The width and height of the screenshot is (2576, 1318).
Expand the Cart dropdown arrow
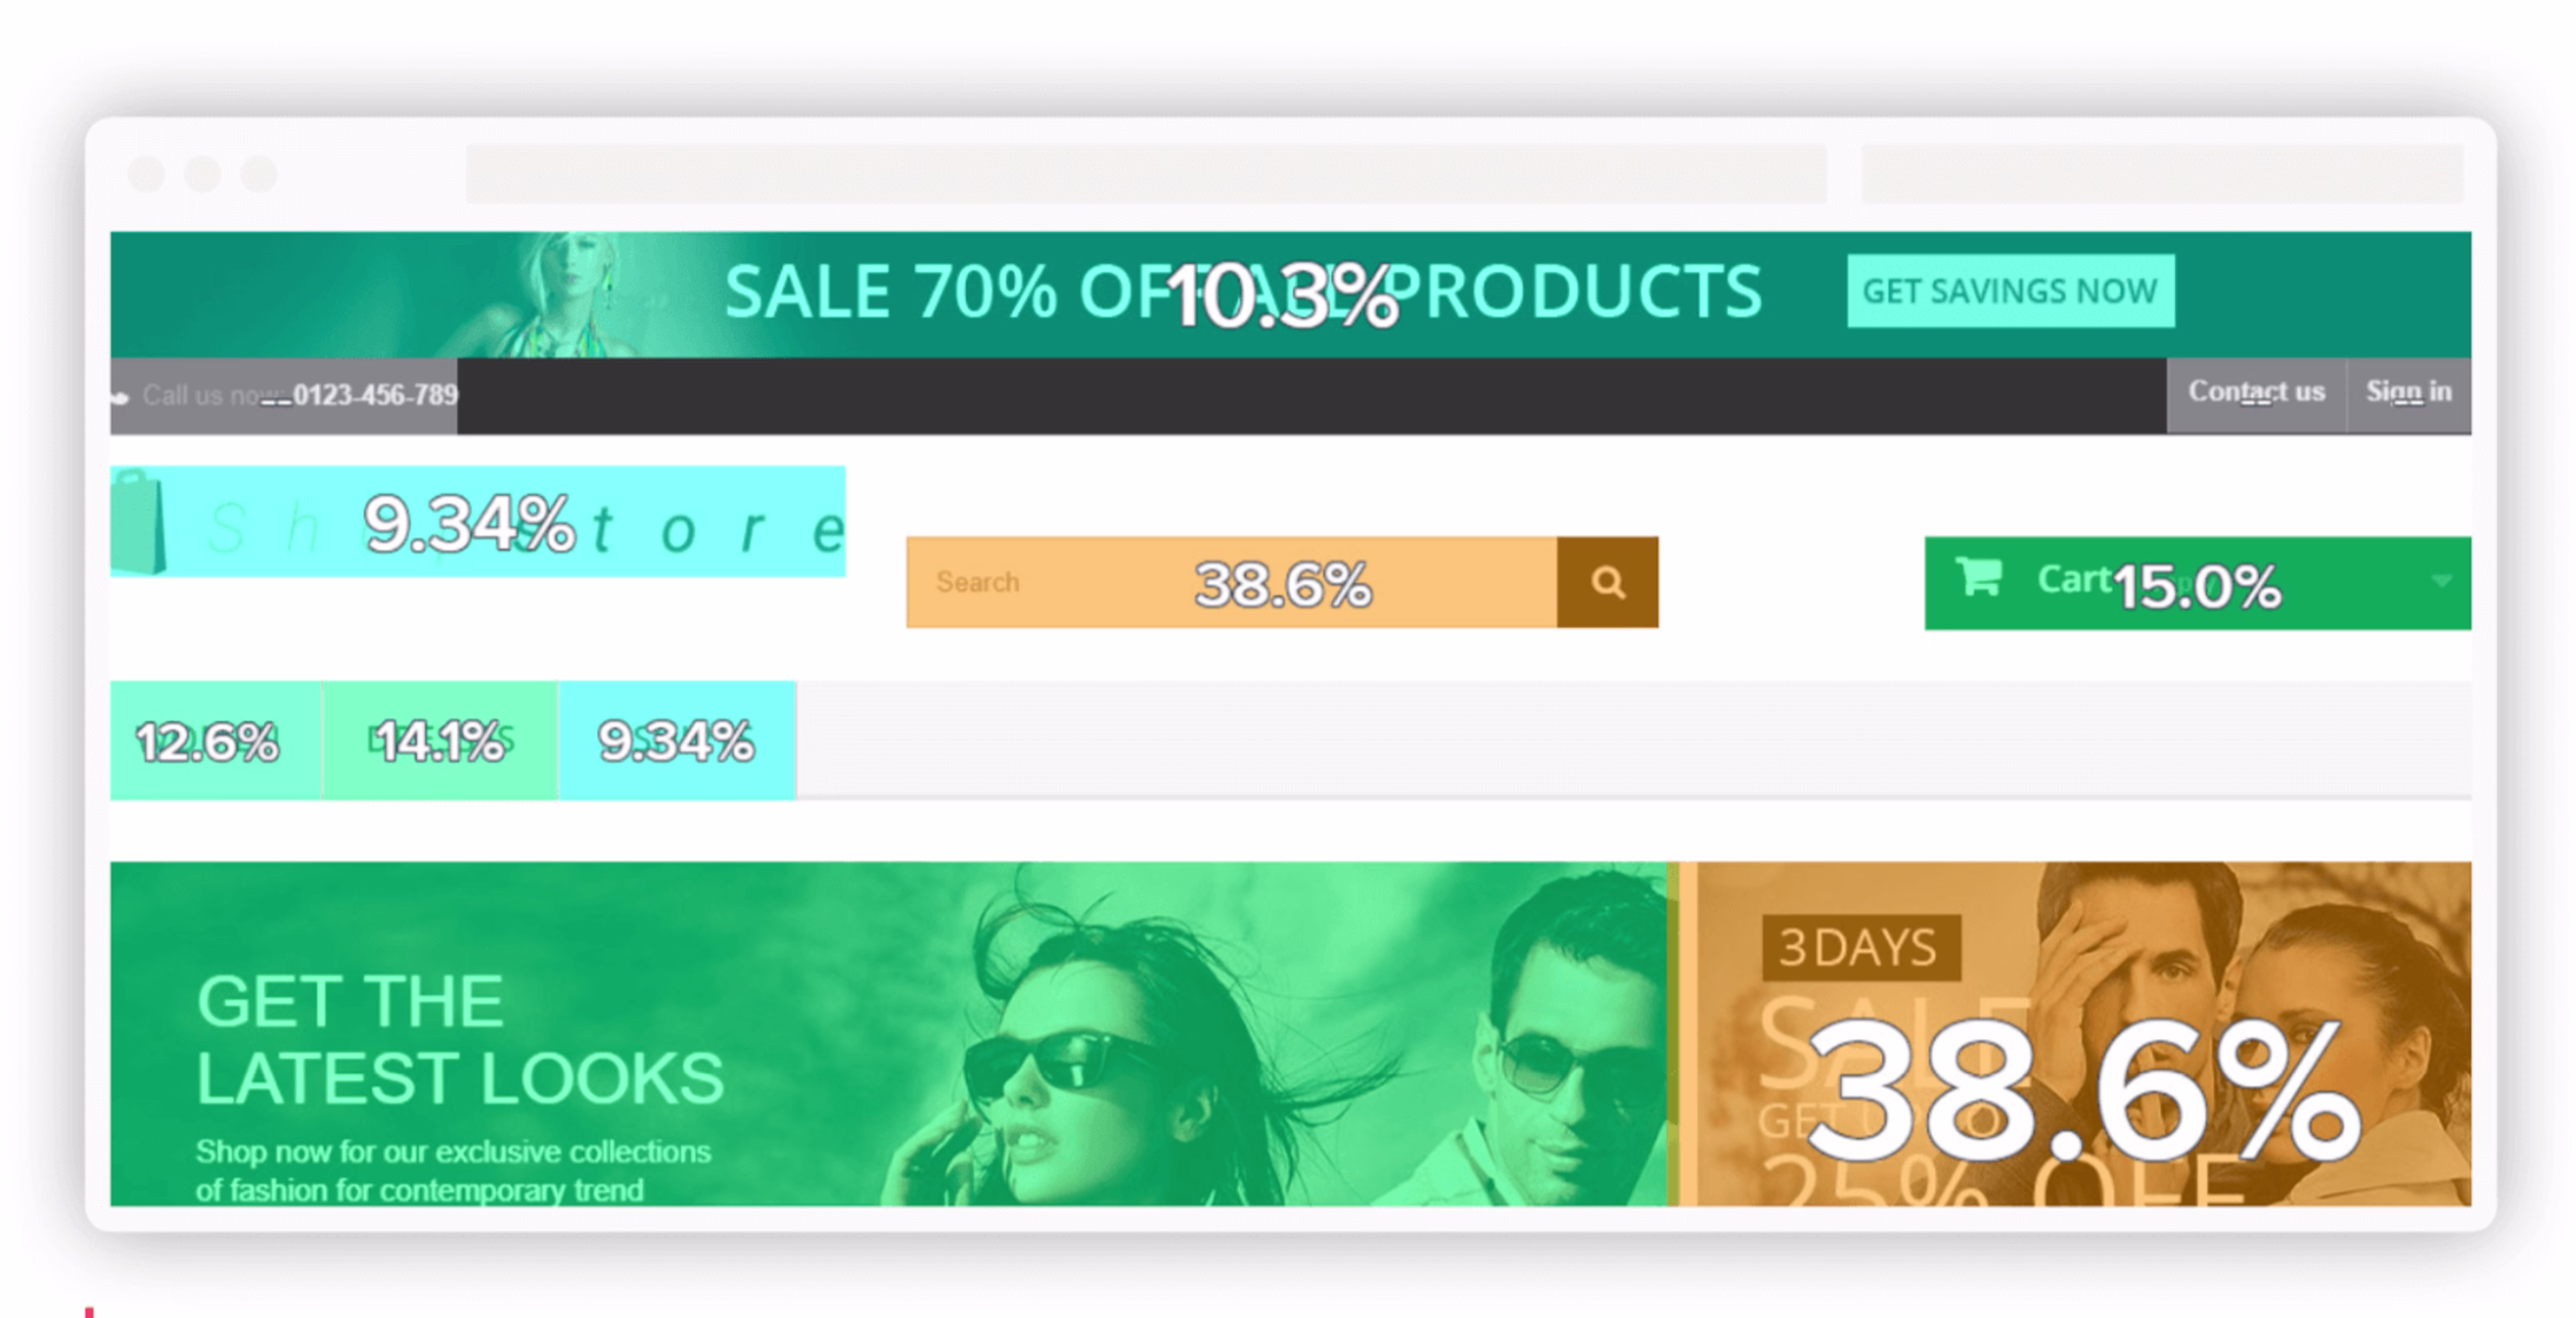coord(2441,581)
